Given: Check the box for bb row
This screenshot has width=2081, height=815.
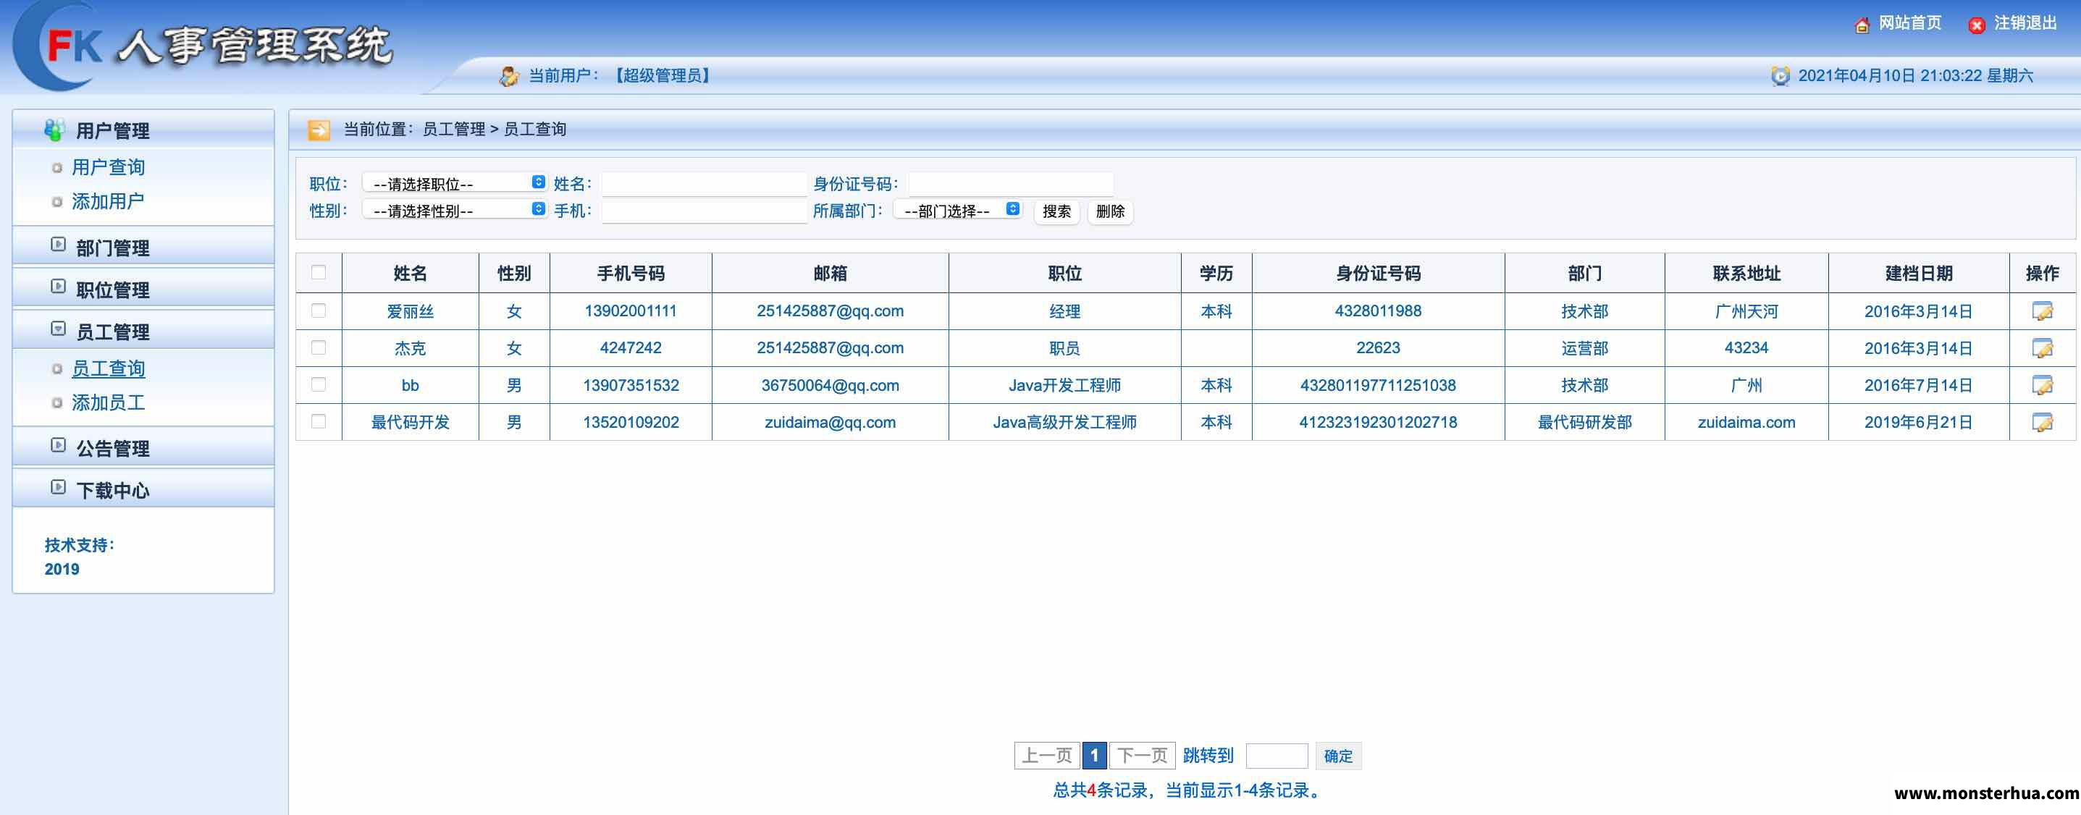Looking at the screenshot, I should [319, 384].
